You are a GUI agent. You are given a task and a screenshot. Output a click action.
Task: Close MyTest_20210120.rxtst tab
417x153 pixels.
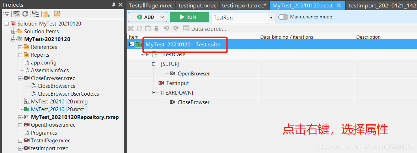pyautogui.click(x=339, y=5)
